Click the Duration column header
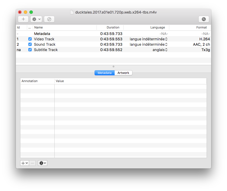227x191 pixels. pos(110,27)
